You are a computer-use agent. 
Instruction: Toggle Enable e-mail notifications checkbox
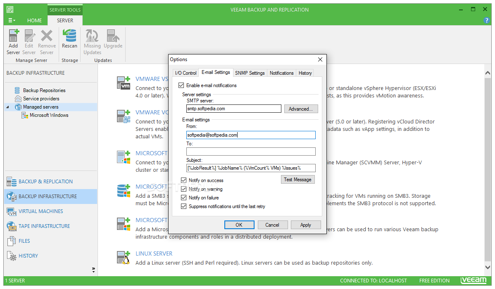tap(181, 85)
